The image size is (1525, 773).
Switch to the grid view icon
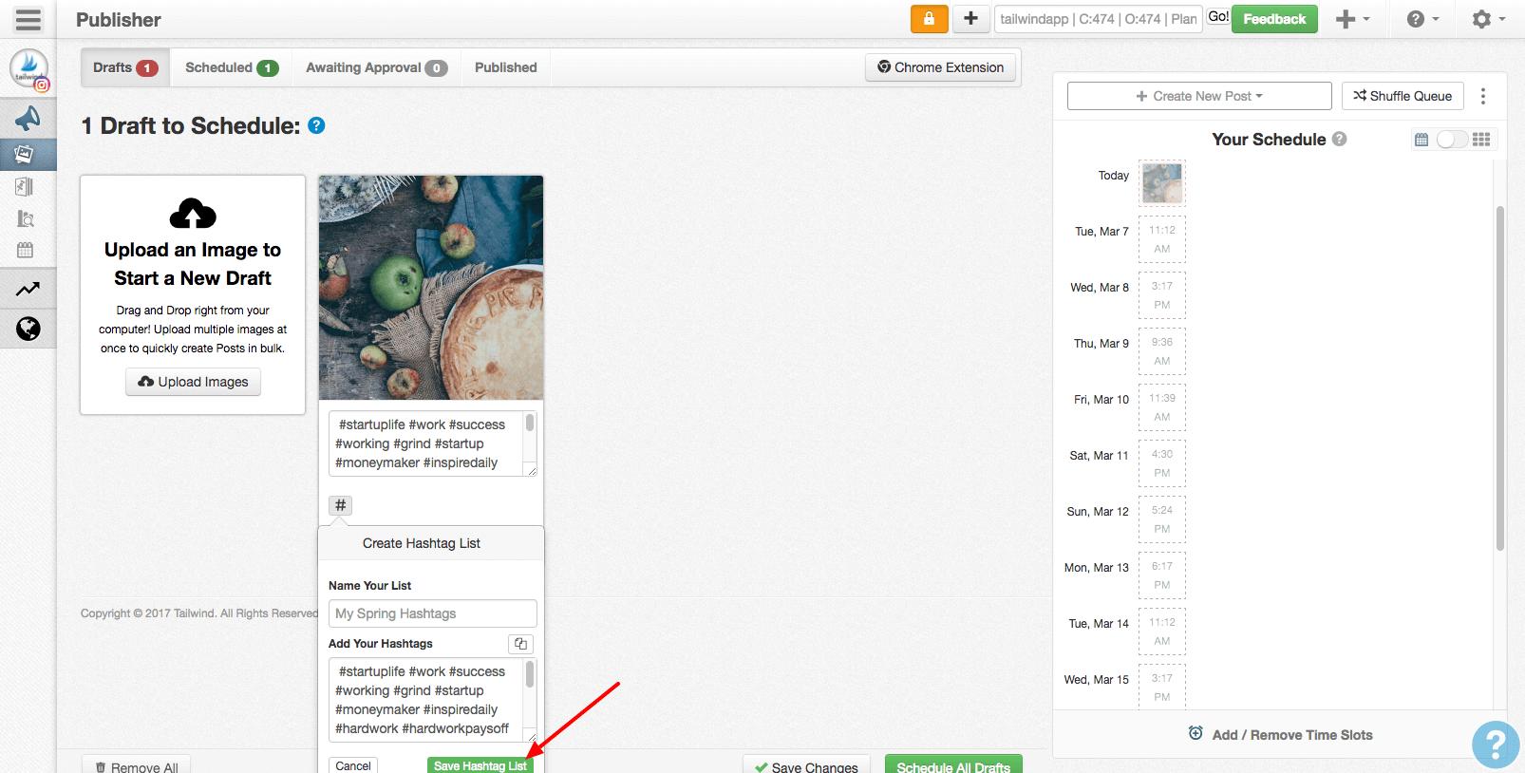pos(1481,140)
